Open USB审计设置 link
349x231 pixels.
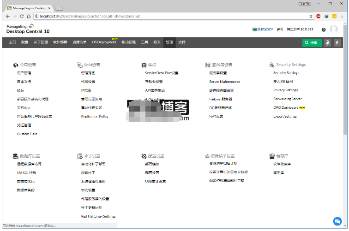[156, 181]
